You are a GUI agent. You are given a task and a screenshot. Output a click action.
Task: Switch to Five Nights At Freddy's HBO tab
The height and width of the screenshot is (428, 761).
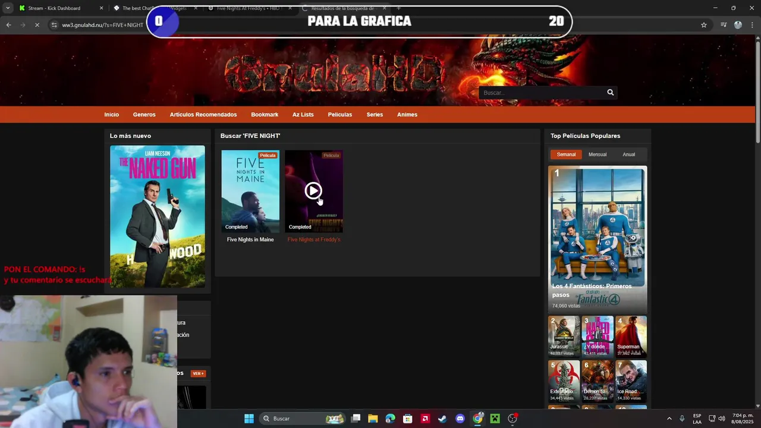click(249, 8)
